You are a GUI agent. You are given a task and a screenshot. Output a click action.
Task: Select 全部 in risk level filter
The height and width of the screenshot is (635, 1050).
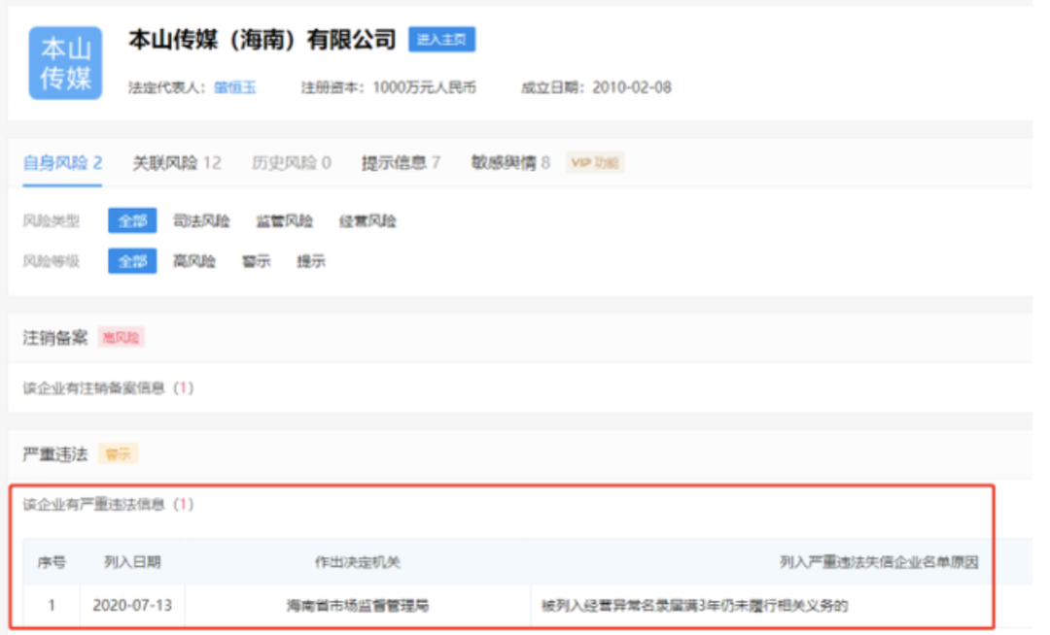pos(132,261)
